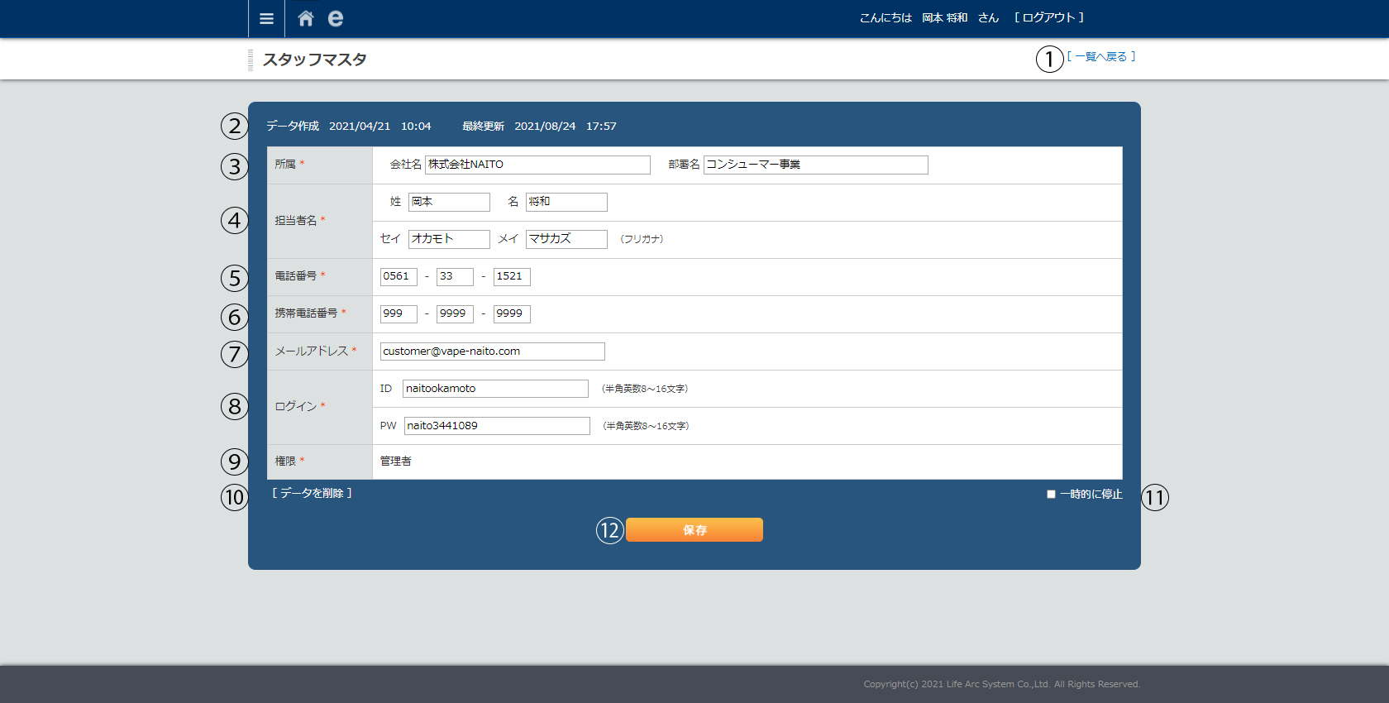The height and width of the screenshot is (703, 1389).
Task: Click the ログアウト logout link
Action: tap(1048, 17)
